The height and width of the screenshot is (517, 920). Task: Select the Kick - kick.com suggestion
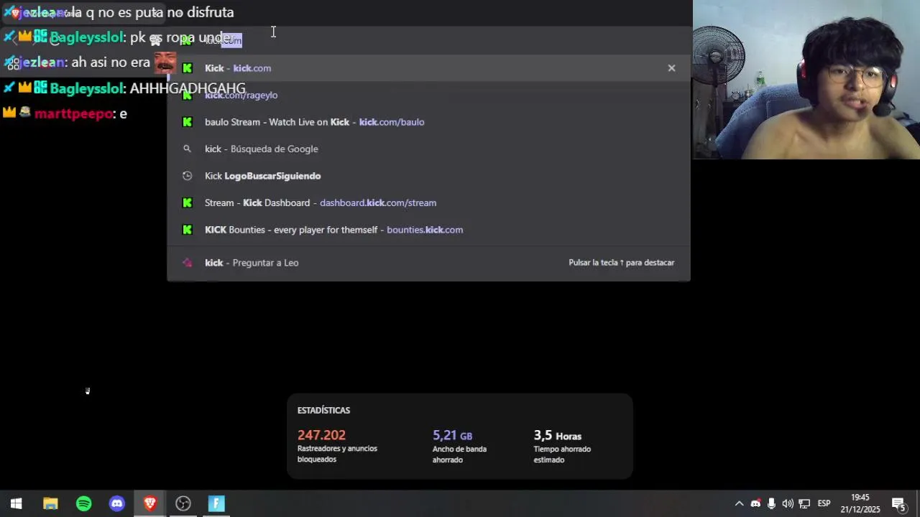tap(428, 68)
